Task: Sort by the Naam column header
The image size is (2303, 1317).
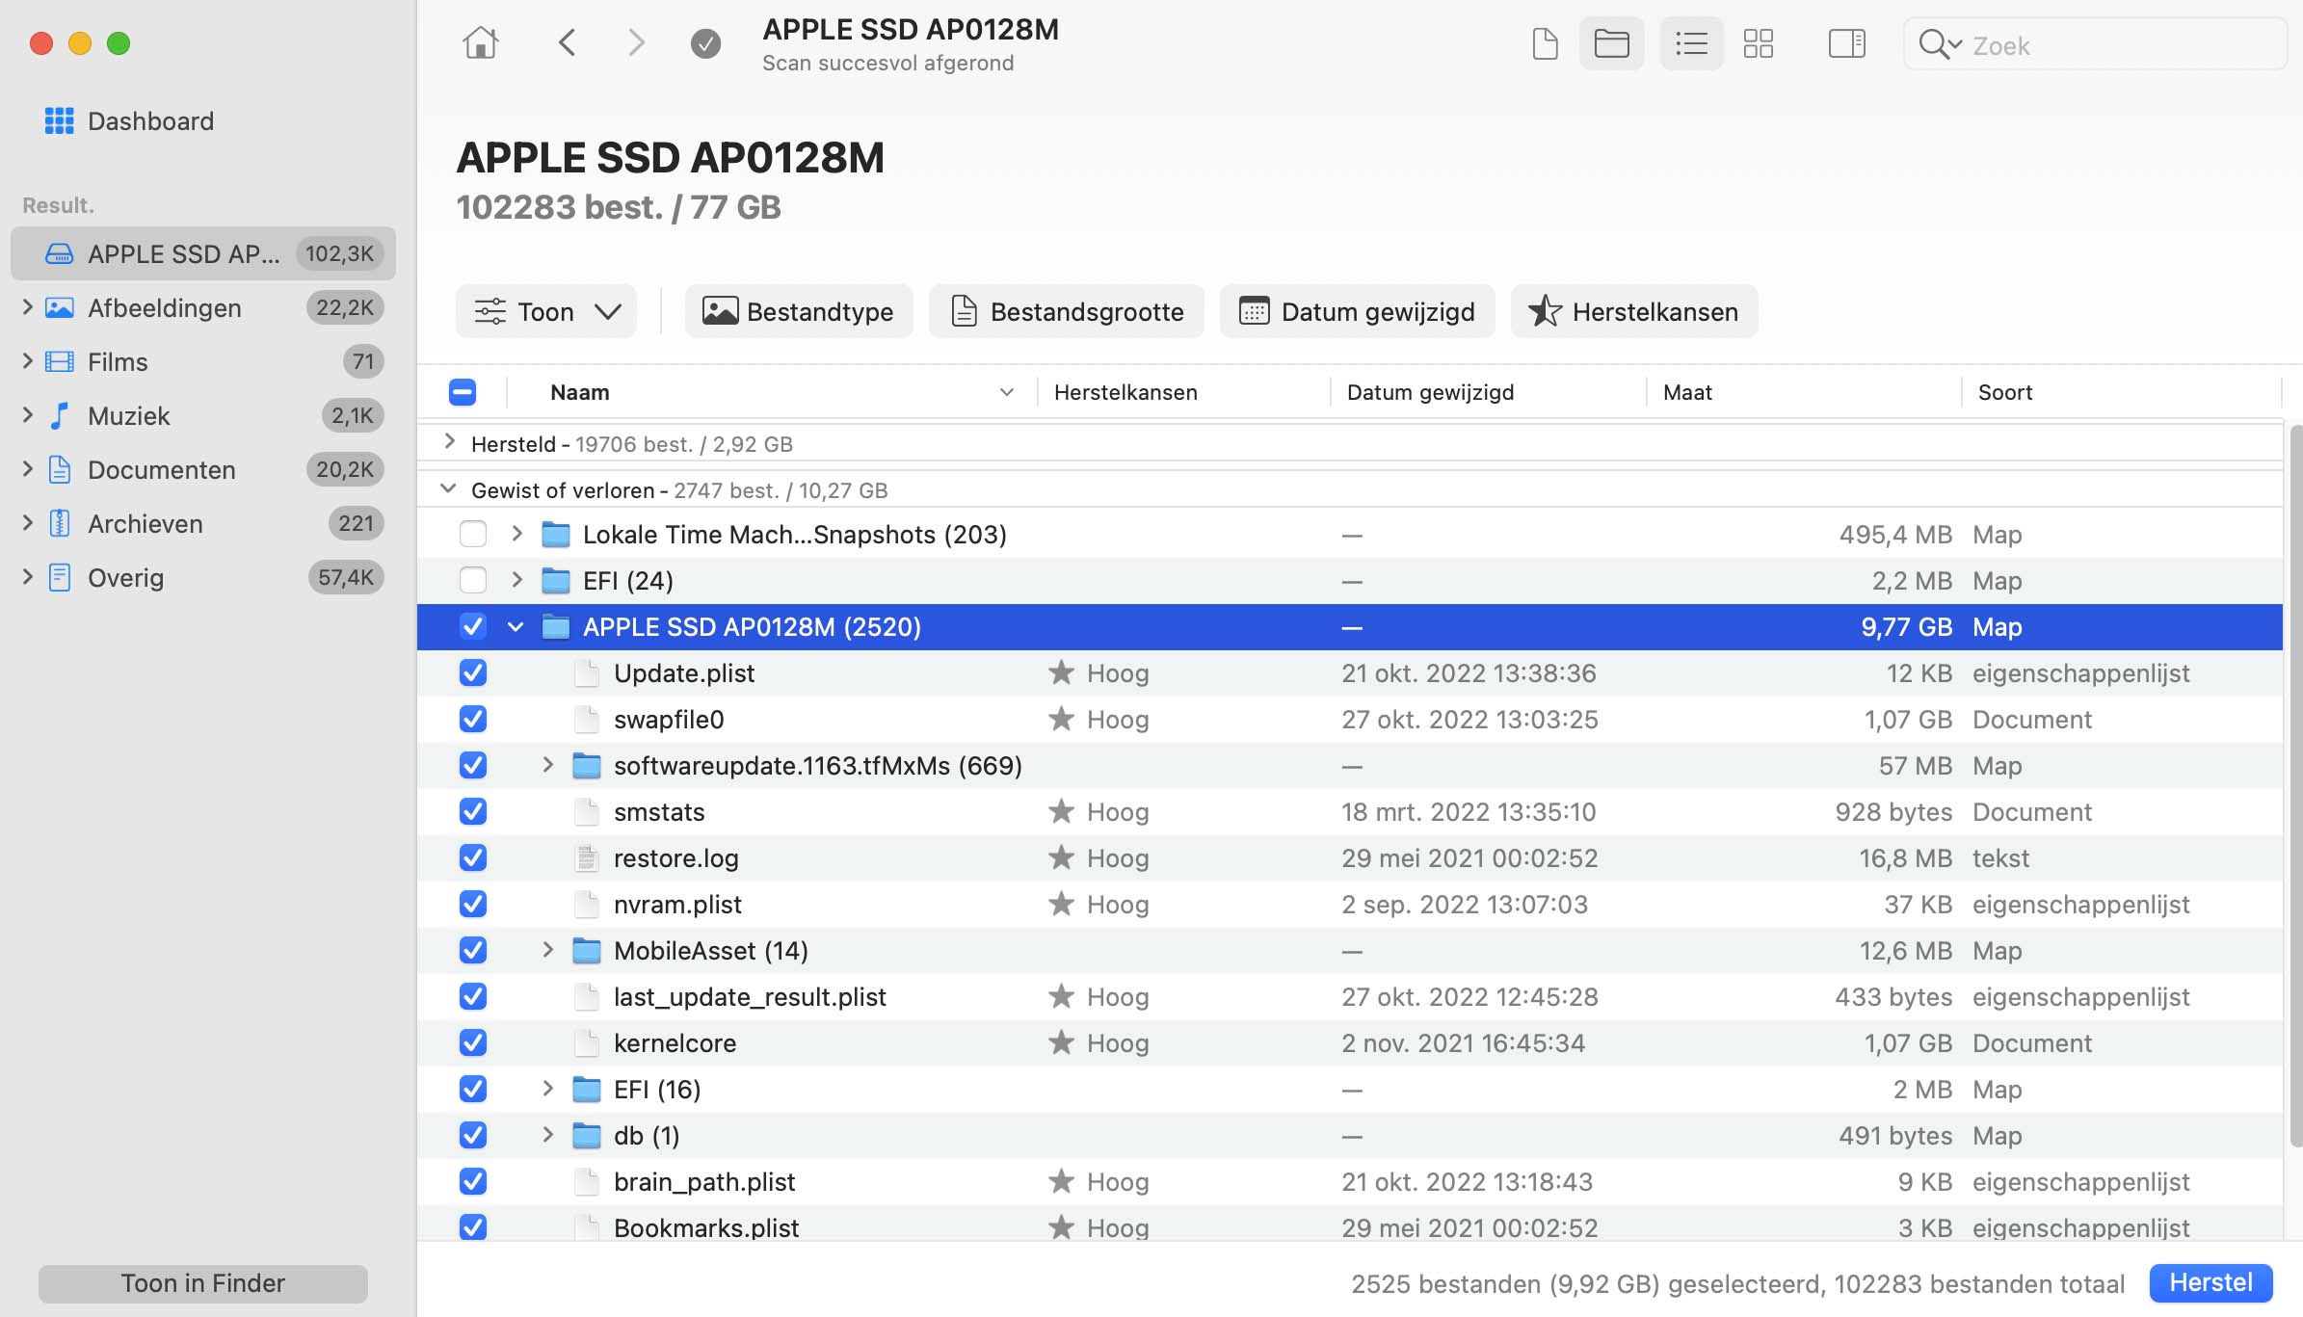Action: pyautogui.click(x=774, y=392)
